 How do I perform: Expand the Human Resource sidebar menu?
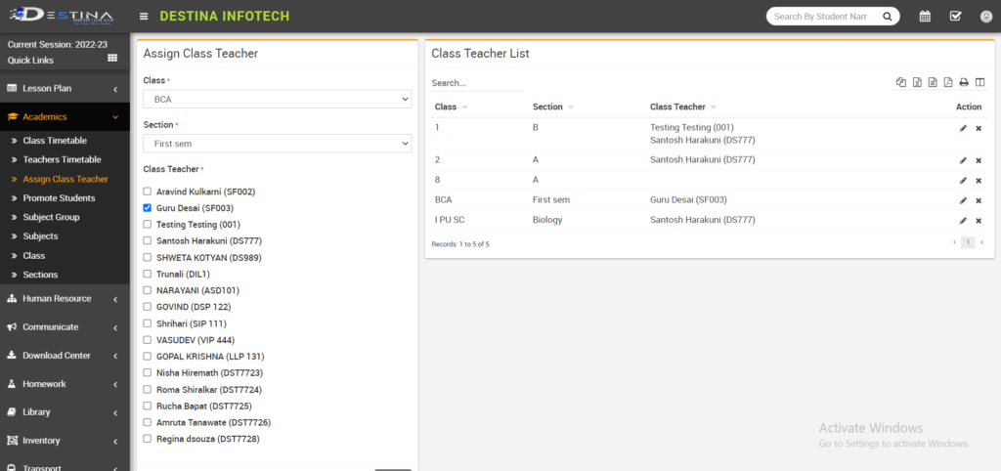(64, 299)
